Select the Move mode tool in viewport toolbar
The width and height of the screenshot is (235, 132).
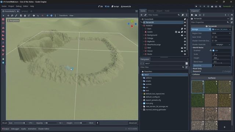point(8,15)
